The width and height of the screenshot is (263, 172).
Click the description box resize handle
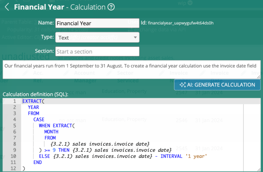pyautogui.click(x=259, y=77)
